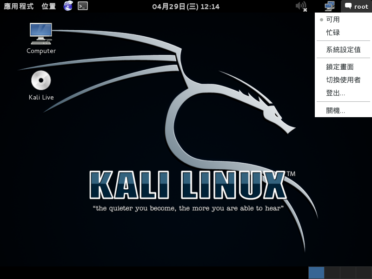Select the Kali Live disc icon
372x279 pixels.
(x=41, y=81)
